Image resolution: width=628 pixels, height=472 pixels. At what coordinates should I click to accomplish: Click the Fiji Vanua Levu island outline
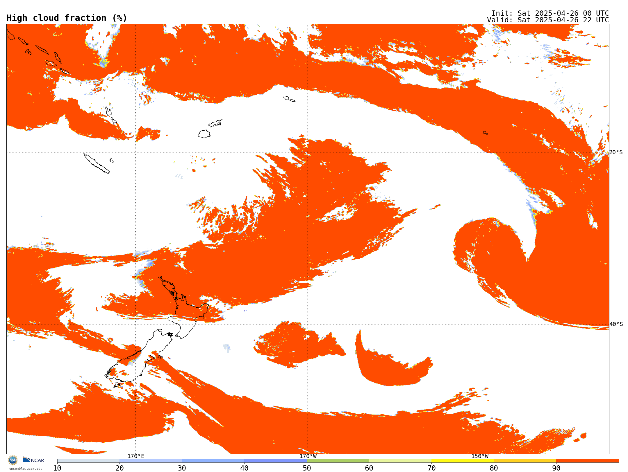215,123
